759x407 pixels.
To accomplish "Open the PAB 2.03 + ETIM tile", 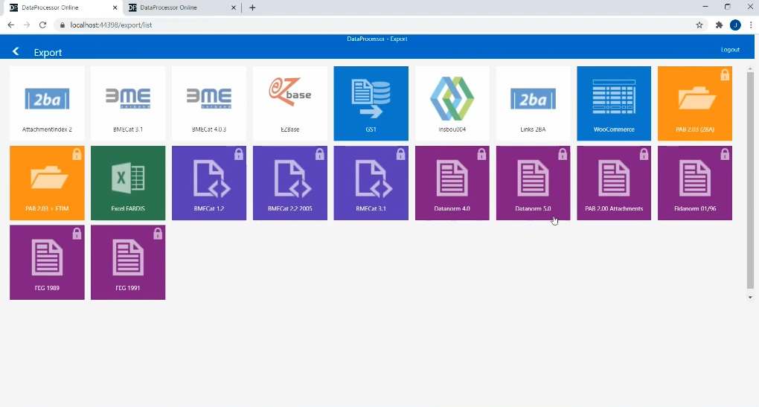I will 47,183.
